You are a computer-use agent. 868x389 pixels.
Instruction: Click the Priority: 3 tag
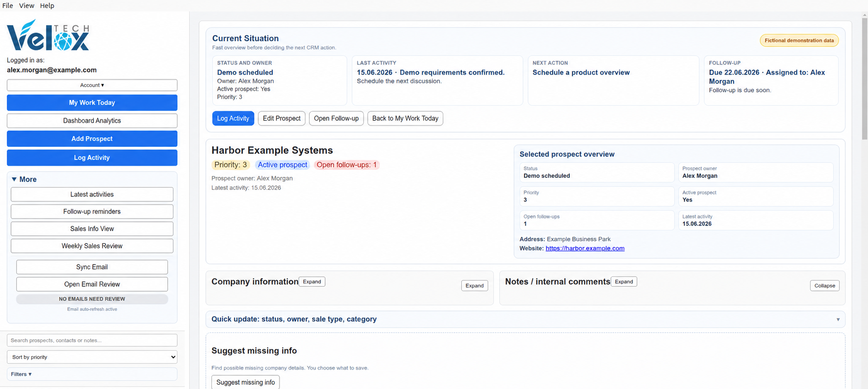coord(230,165)
